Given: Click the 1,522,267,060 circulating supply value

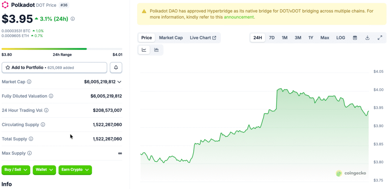Looking at the screenshot, I should (x=107, y=124).
